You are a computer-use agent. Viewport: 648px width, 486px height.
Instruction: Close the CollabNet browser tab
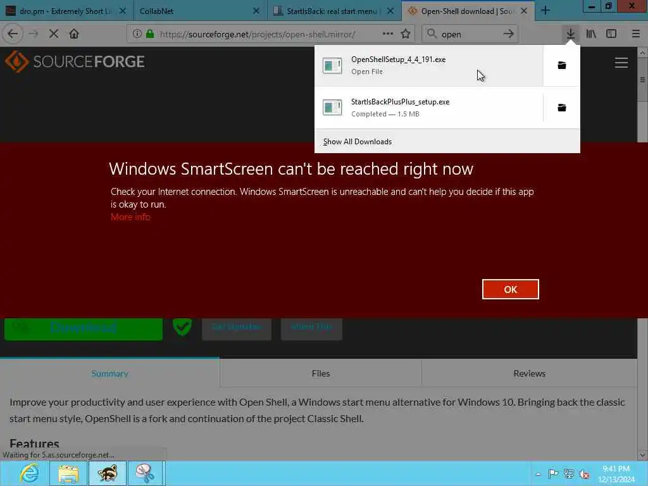pos(256,11)
